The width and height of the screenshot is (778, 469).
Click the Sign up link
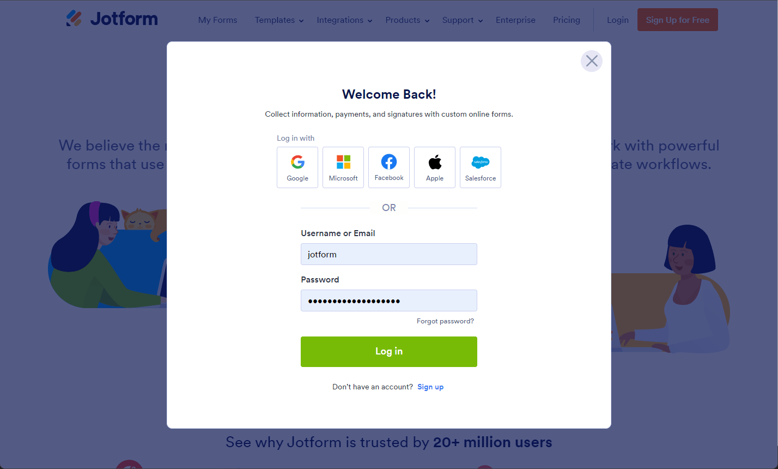tap(430, 387)
